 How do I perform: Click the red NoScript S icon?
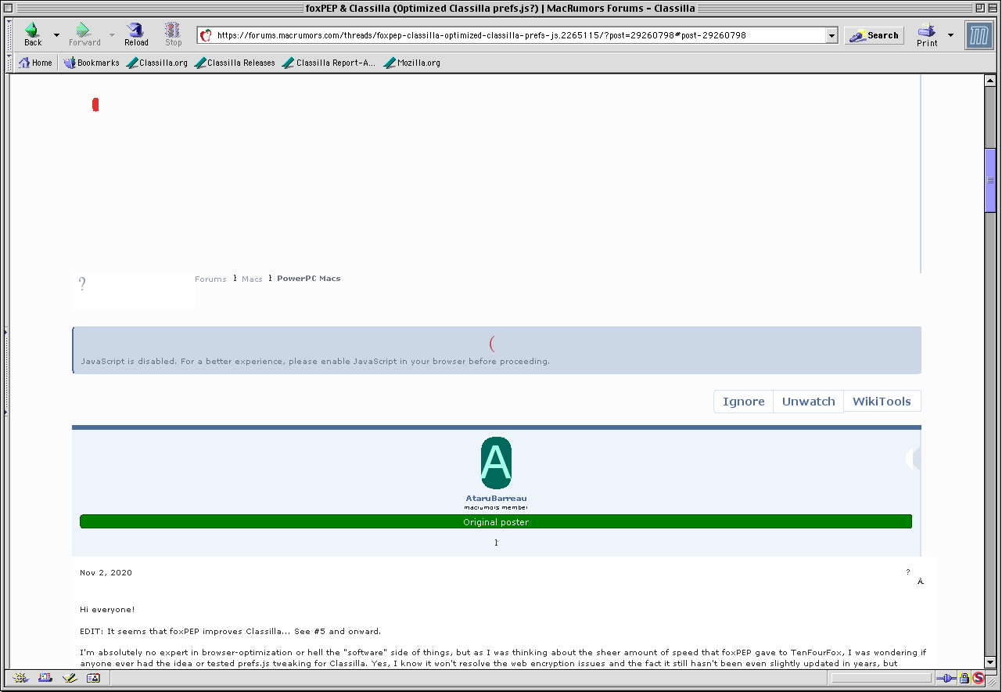pos(979,679)
